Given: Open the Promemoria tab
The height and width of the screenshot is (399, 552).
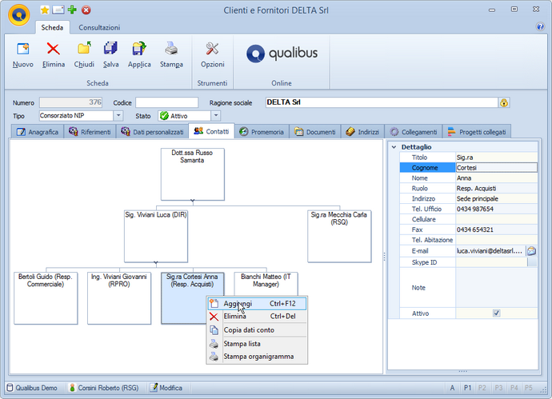Looking at the screenshot, I should tap(262, 132).
